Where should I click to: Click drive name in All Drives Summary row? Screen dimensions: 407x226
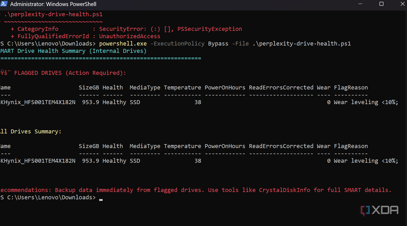click(38, 161)
